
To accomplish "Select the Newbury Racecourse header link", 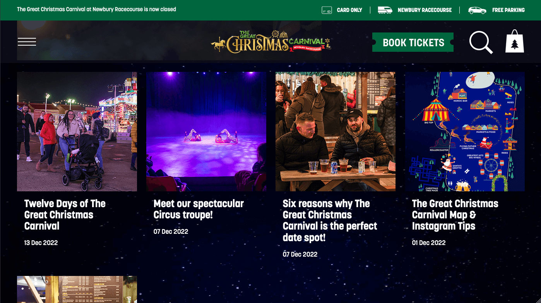I will 425,10.
